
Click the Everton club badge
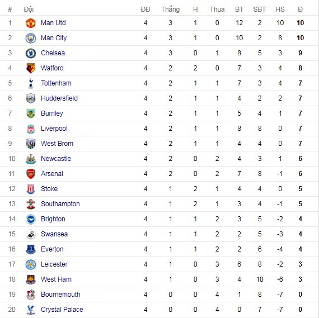click(31, 249)
